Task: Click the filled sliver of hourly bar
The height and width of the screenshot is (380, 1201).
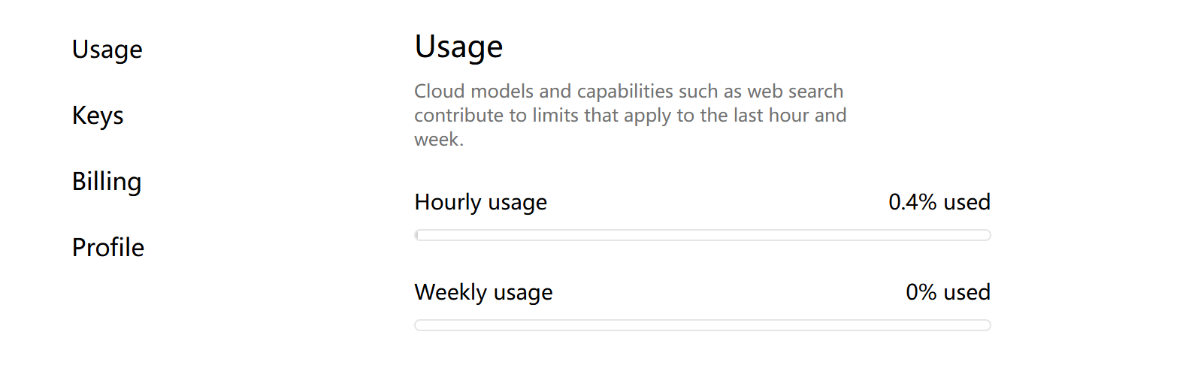Action: pos(417,235)
